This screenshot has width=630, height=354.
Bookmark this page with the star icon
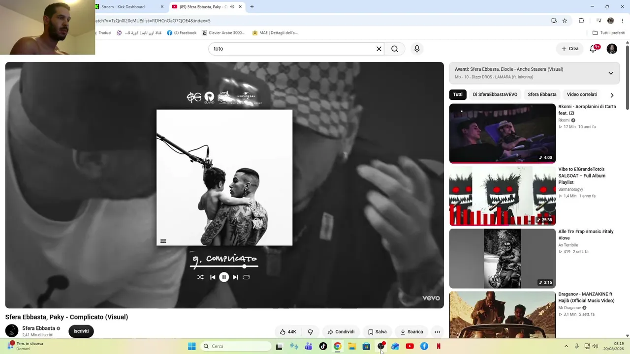pyautogui.click(x=565, y=21)
